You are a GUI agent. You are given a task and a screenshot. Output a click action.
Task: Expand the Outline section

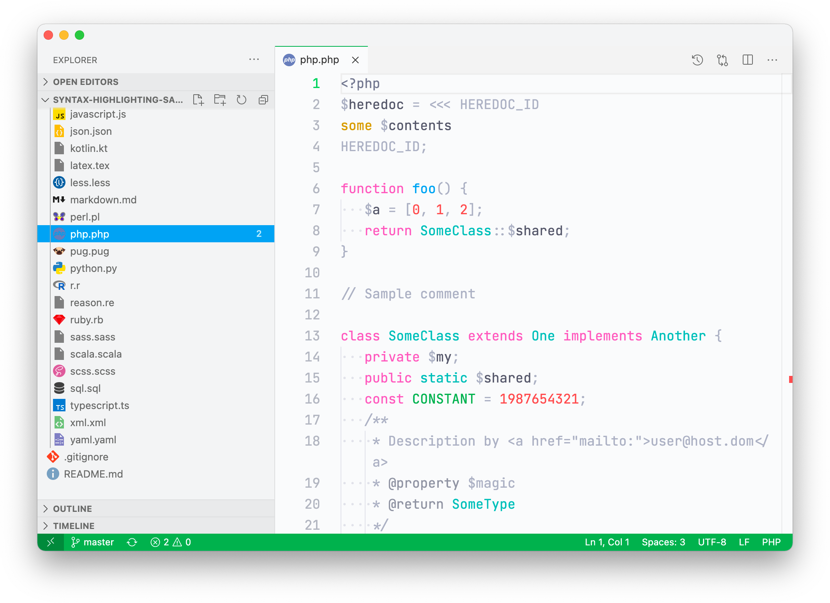point(72,508)
